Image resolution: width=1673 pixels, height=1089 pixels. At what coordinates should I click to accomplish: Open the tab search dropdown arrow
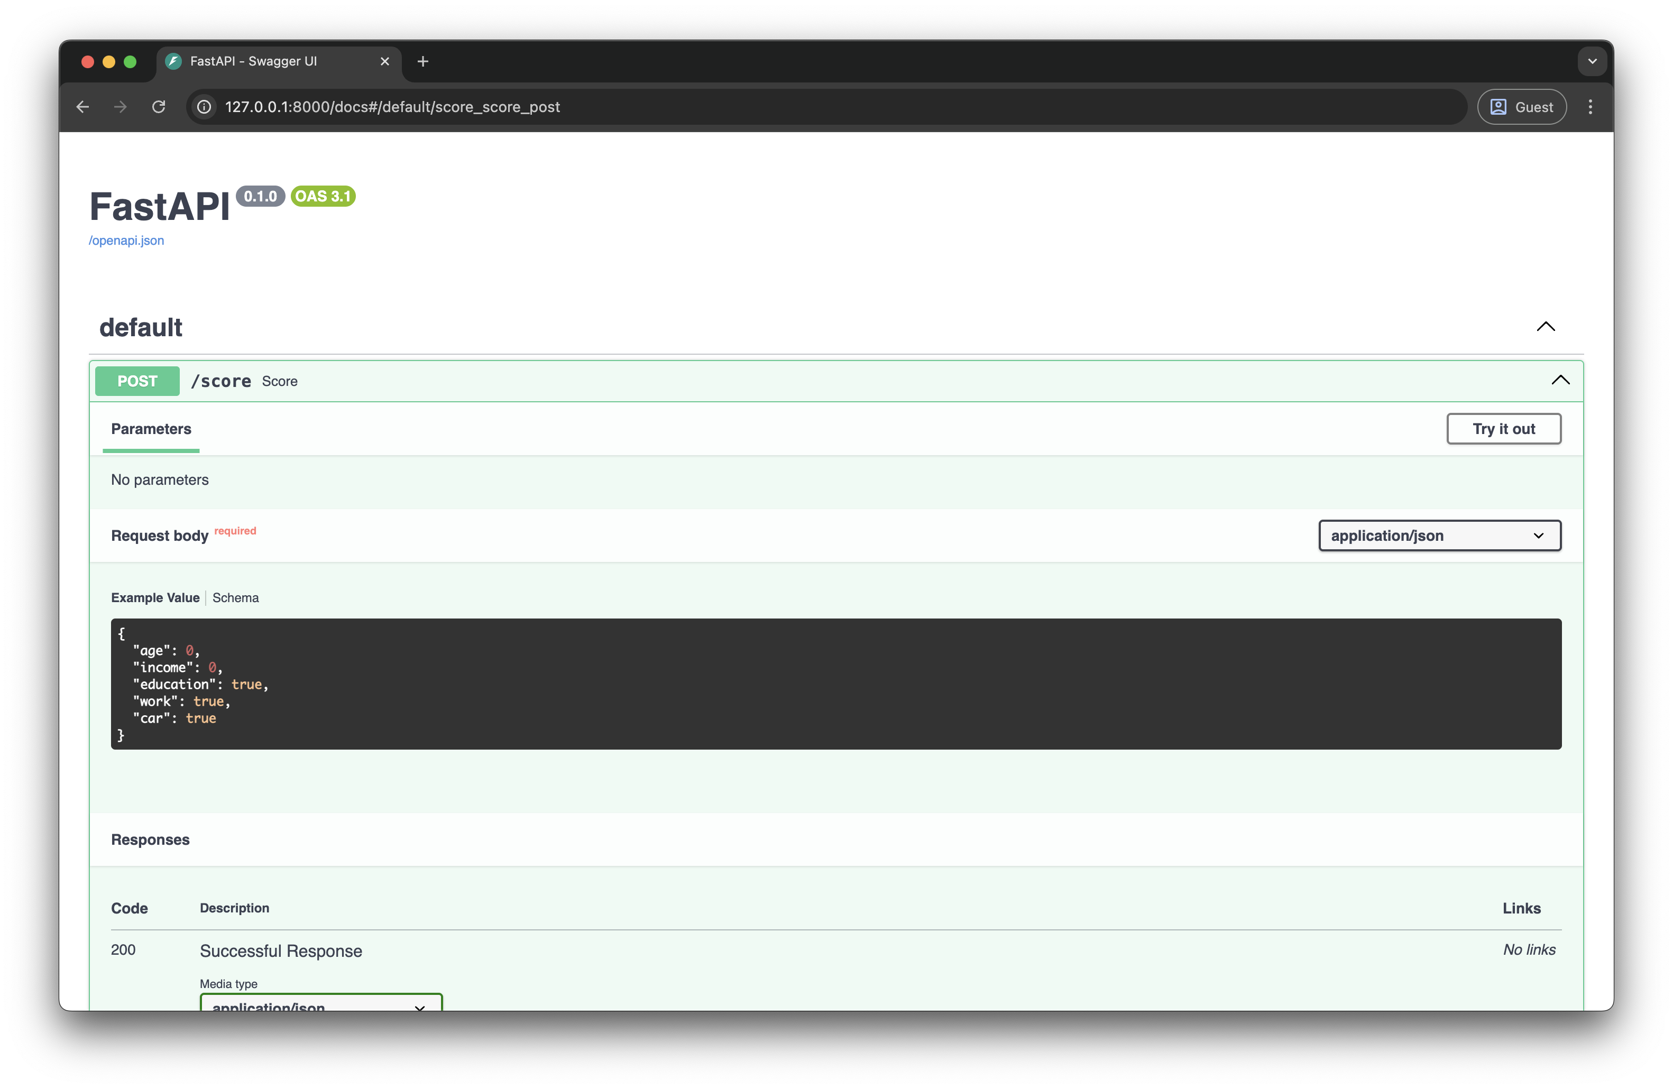click(x=1592, y=61)
